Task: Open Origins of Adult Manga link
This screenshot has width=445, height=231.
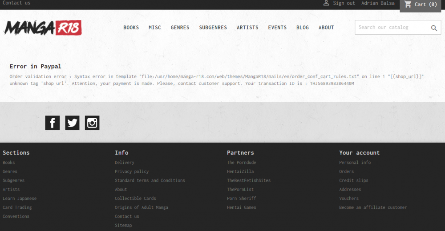Action: coord(142,207)
